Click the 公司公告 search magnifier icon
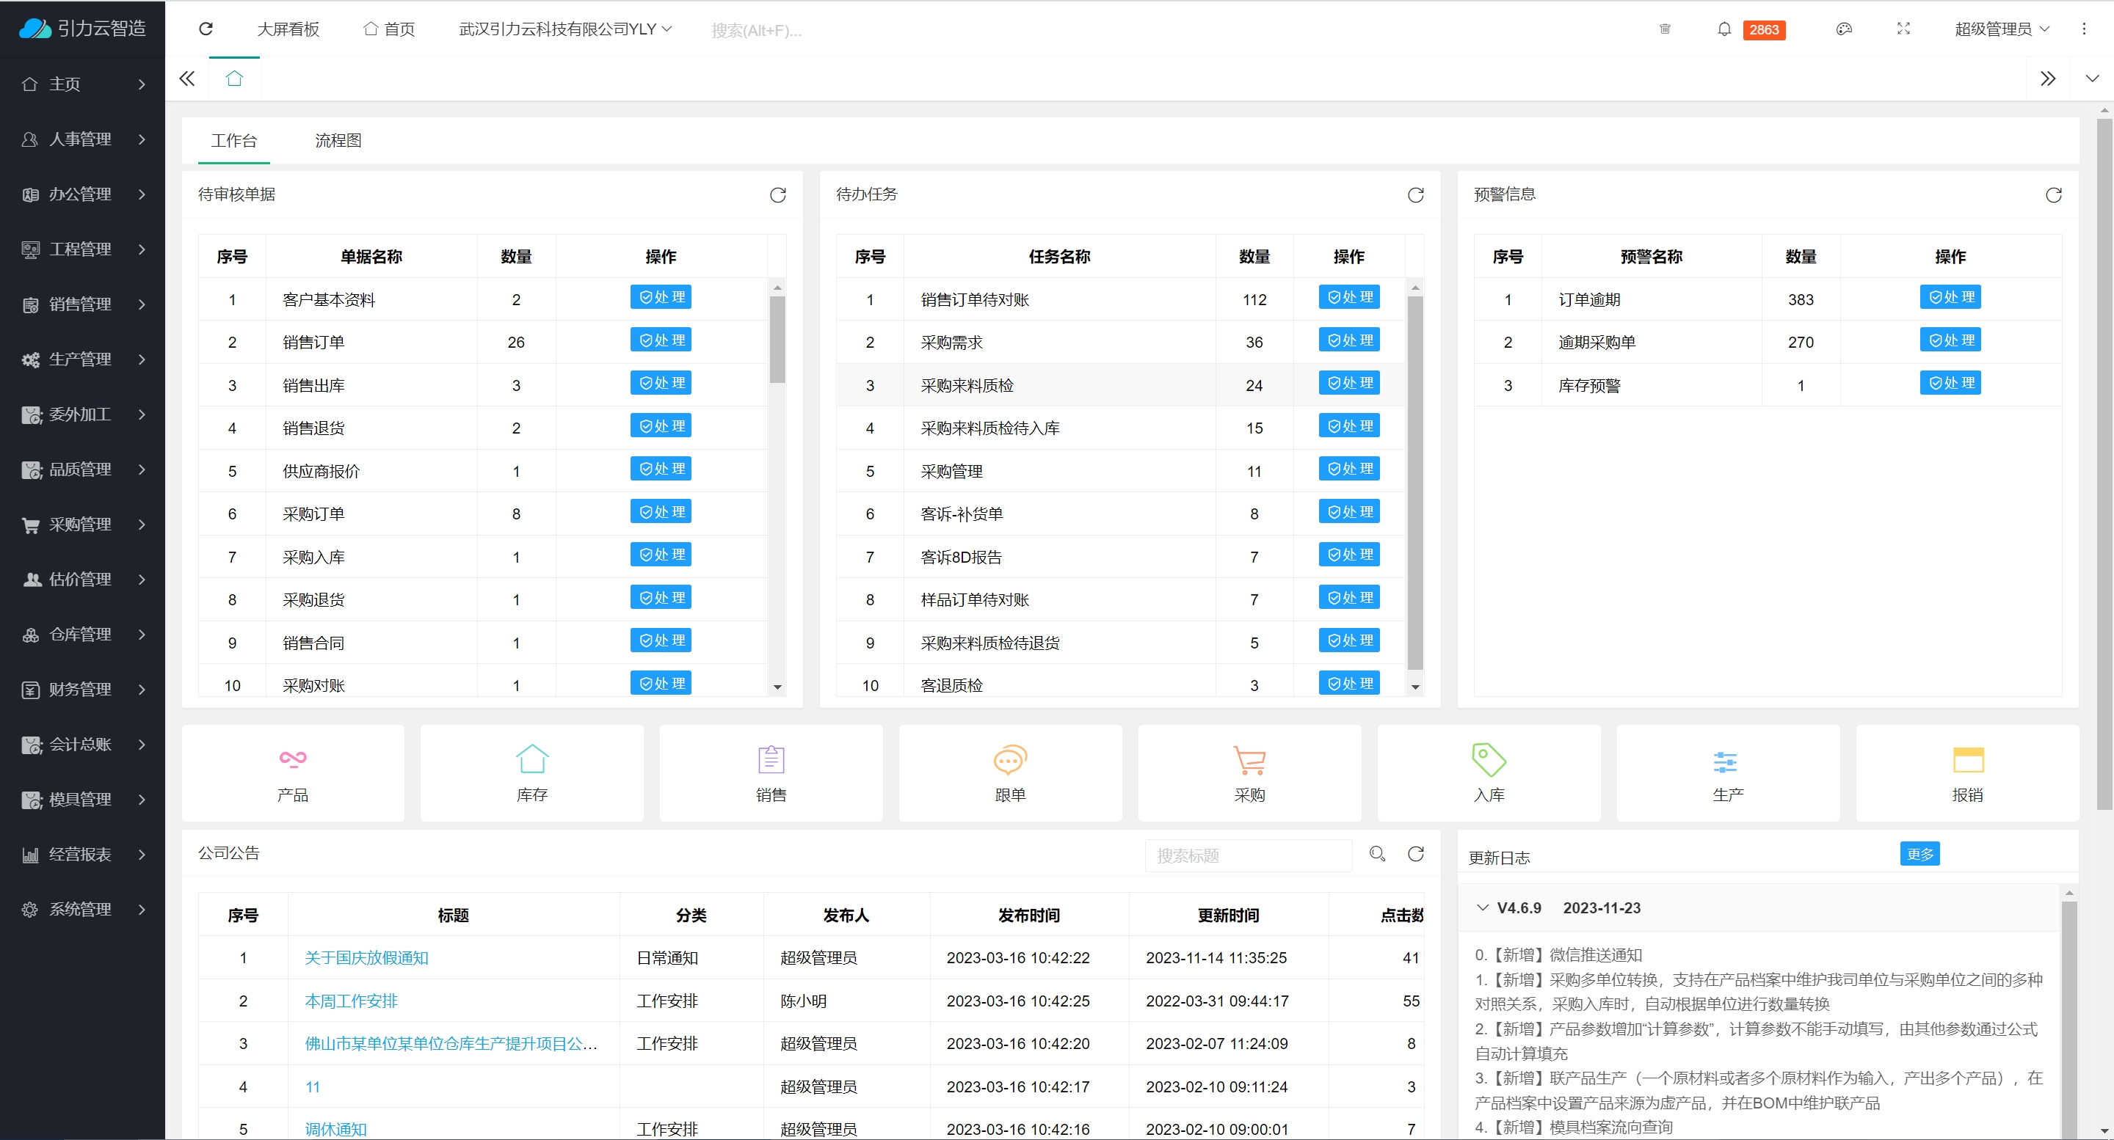Screen dimensions: 2114x1140 tap(1377, 855)
